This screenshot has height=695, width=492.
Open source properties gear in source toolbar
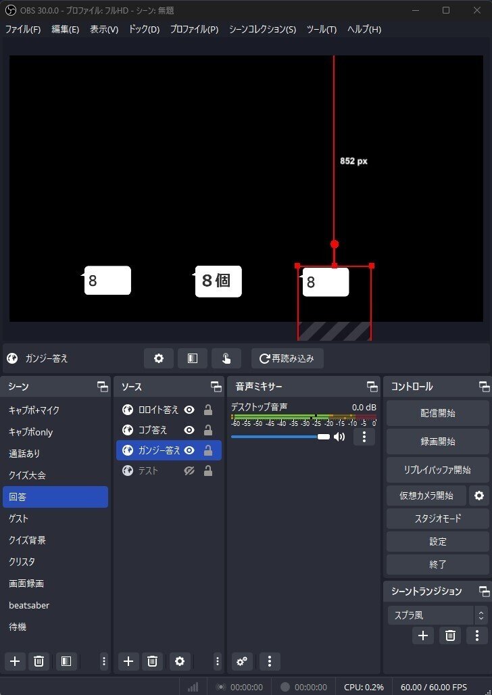tap(159, 358)
